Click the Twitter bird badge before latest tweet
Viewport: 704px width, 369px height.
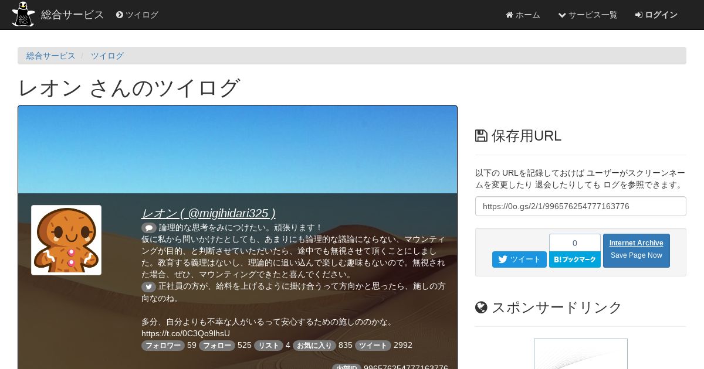pos(149,287)
